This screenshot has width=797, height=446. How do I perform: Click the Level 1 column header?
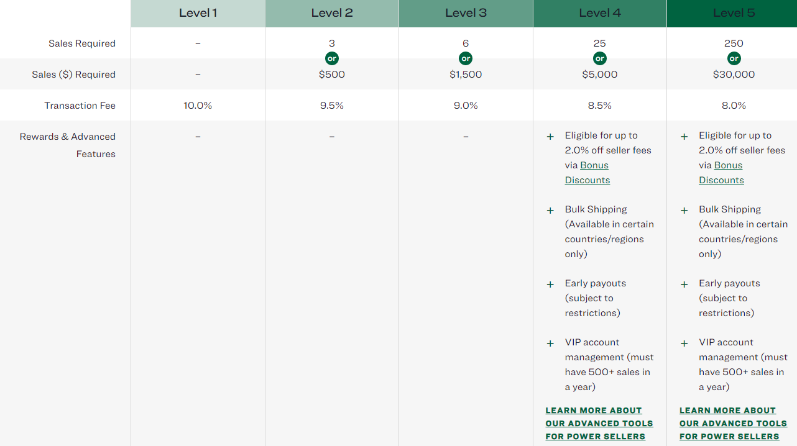pos(198,13)
